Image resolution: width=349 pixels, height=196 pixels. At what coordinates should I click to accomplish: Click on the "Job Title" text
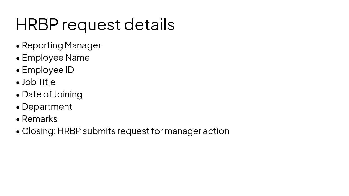click(38, 82)
